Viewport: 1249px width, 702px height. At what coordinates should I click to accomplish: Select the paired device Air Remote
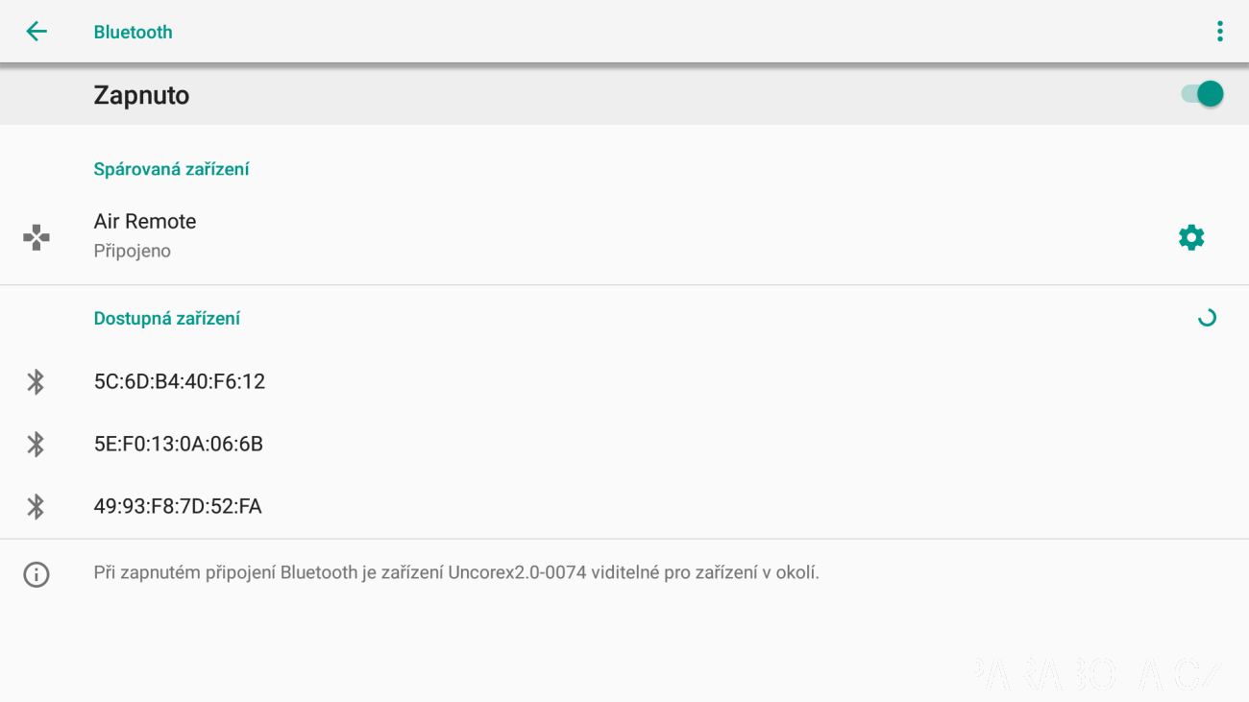coord(624,236)
